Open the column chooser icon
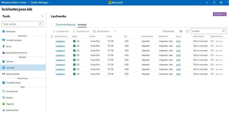The width and height of the screenshot is (229, 113). pos(181,31)
